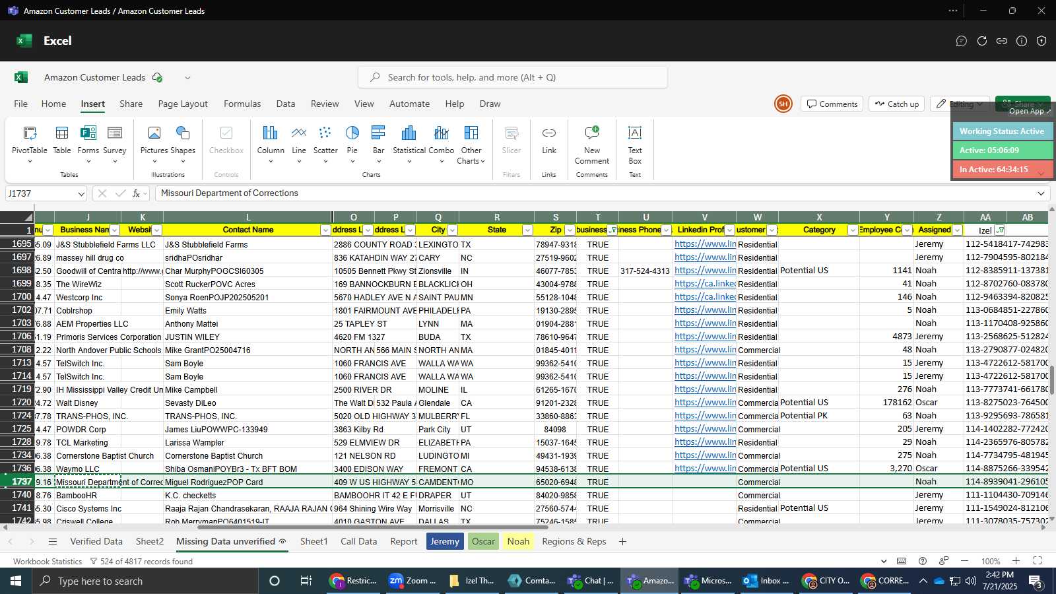Insert a Text Box
The width and height of the screenshot is (1056, 594).
click(635, 145)
